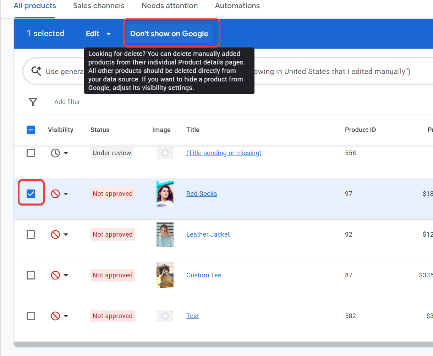The height and width of the screenshot is (356, 433).
Task: Expand visibility dropdown arrow for Test product
Action: pyautogui.click(x=66, y=316)
